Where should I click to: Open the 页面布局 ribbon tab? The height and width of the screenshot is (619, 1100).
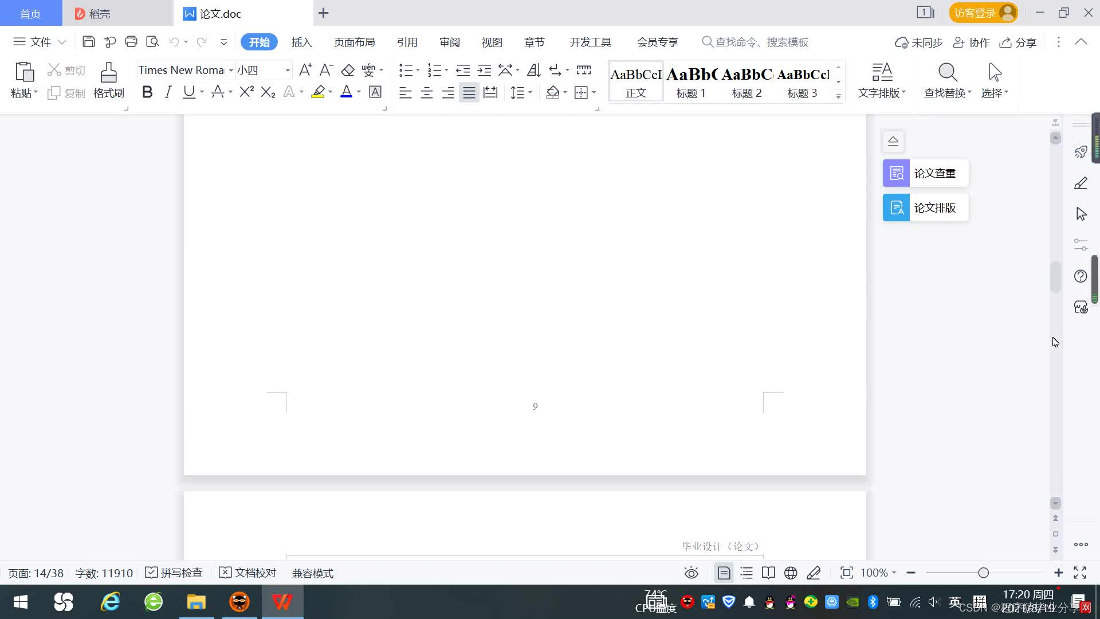(354, 42)
